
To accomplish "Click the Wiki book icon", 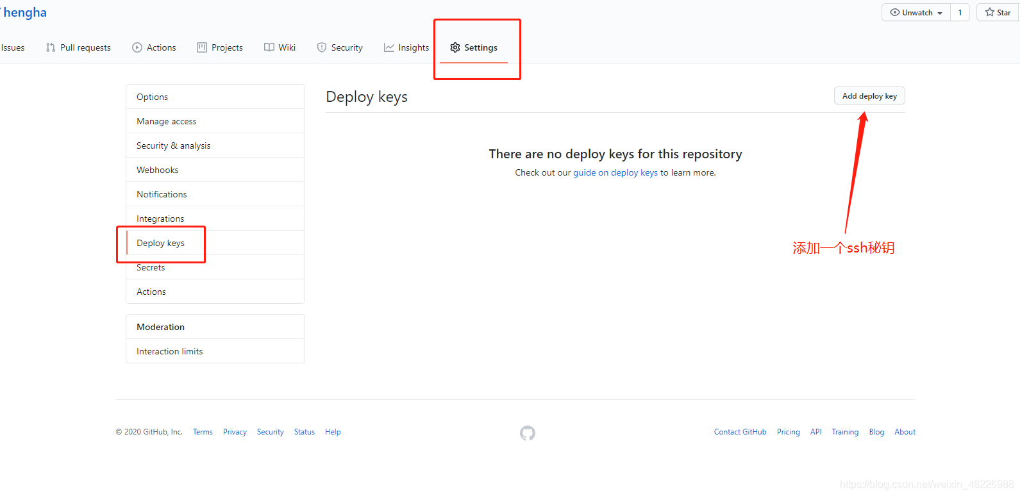I will (x=269, y=47).
